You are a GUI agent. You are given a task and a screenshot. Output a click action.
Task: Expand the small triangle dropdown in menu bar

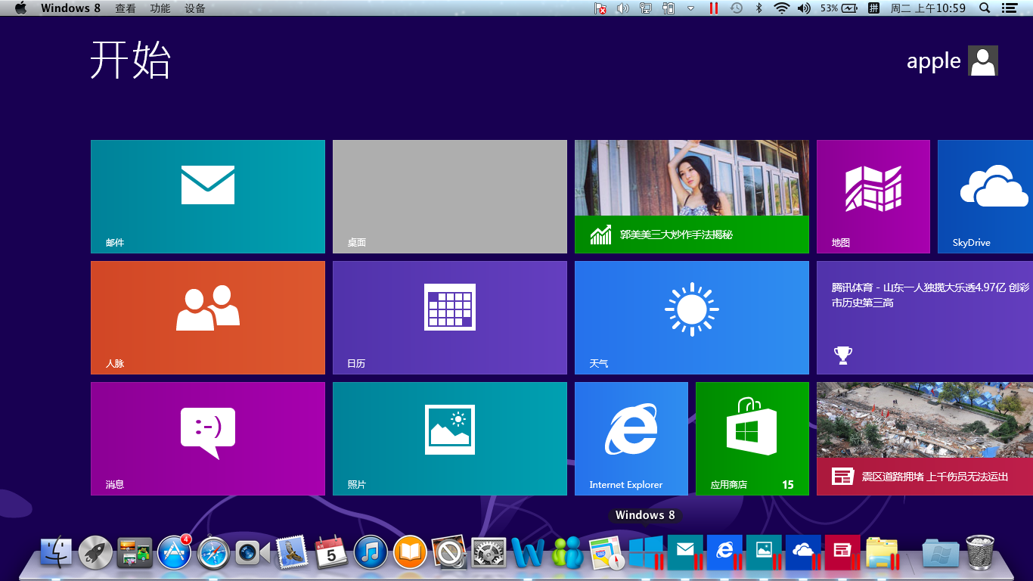tap(690, 8)
